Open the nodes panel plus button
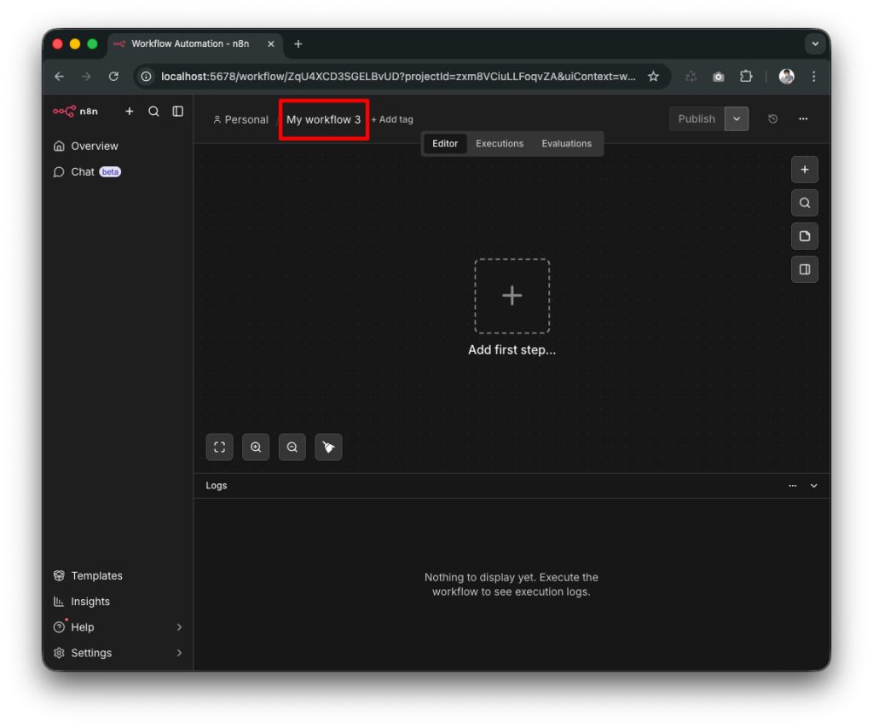Image resolution: width=873 pixels, height=727 pixels. [804, 170]
